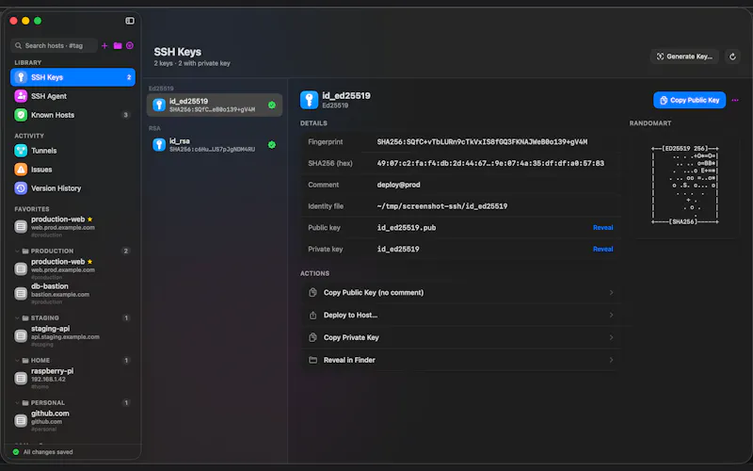Click green verified badge on id_ed25519 row
The image size is (753, 471).
coord(272,105)
